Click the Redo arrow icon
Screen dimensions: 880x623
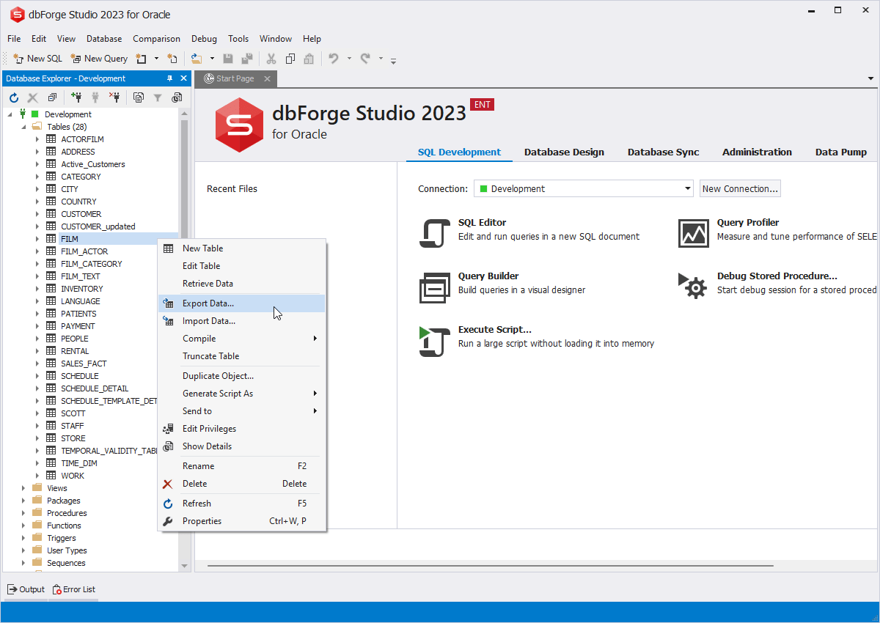pos(364,59)
